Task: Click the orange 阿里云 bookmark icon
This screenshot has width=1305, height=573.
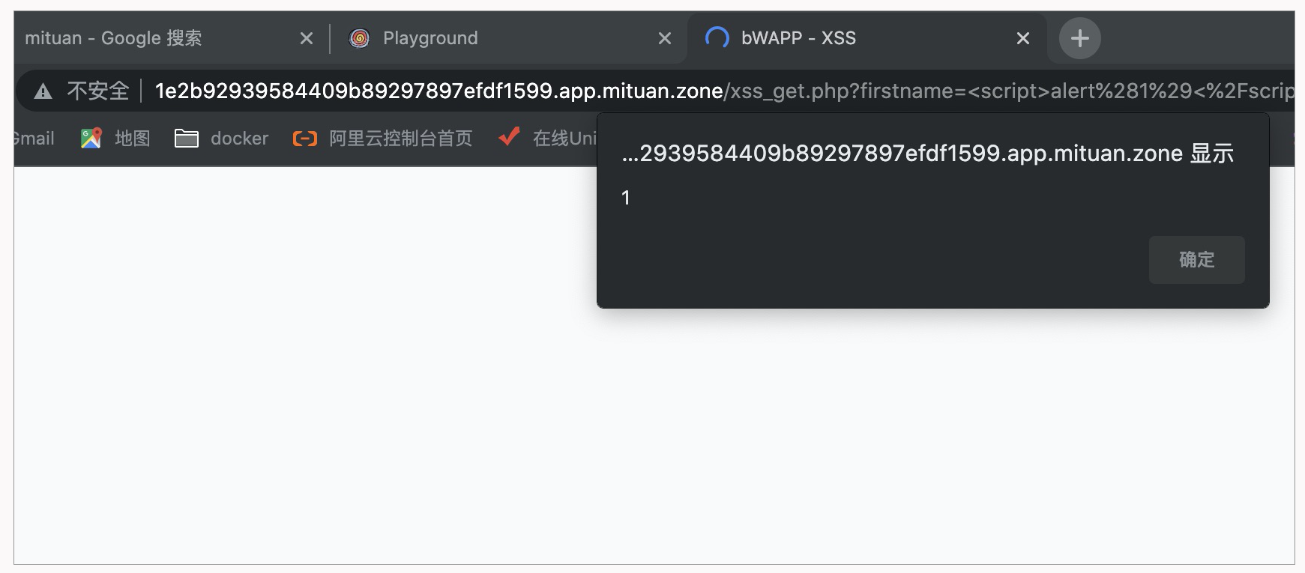Action: [x=304, y=139]
